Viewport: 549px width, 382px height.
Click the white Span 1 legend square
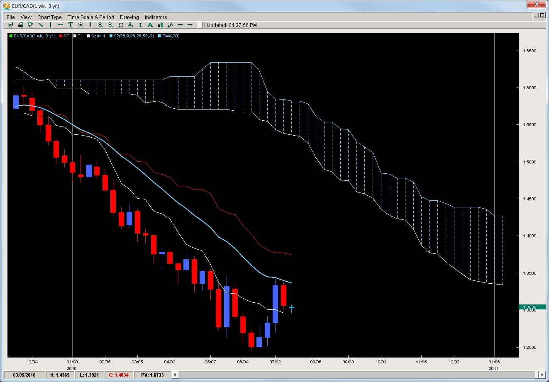pos(88,36)
